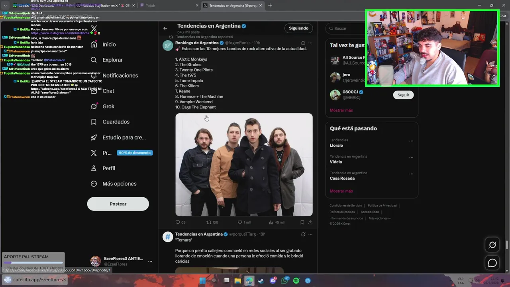
Task: Open WhatsApp from the taskbar
Action: 284,281
